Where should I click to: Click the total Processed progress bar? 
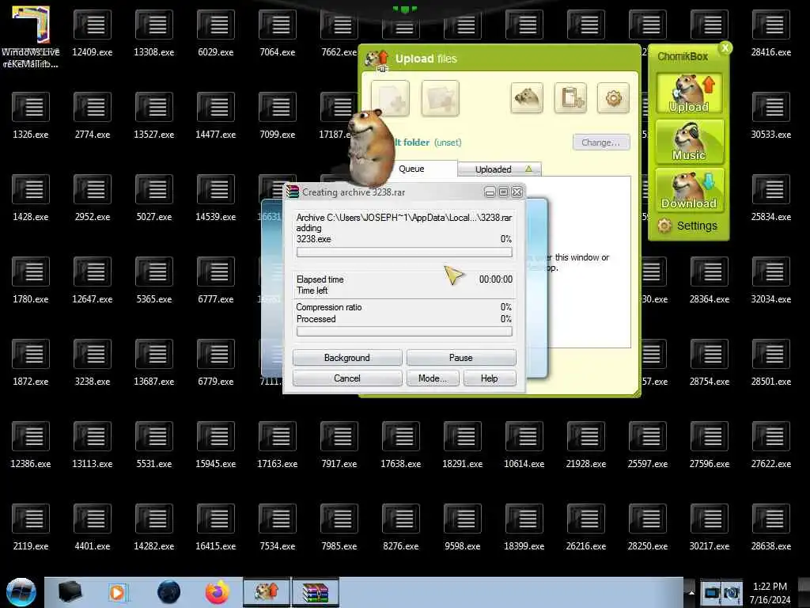point(404,332)
